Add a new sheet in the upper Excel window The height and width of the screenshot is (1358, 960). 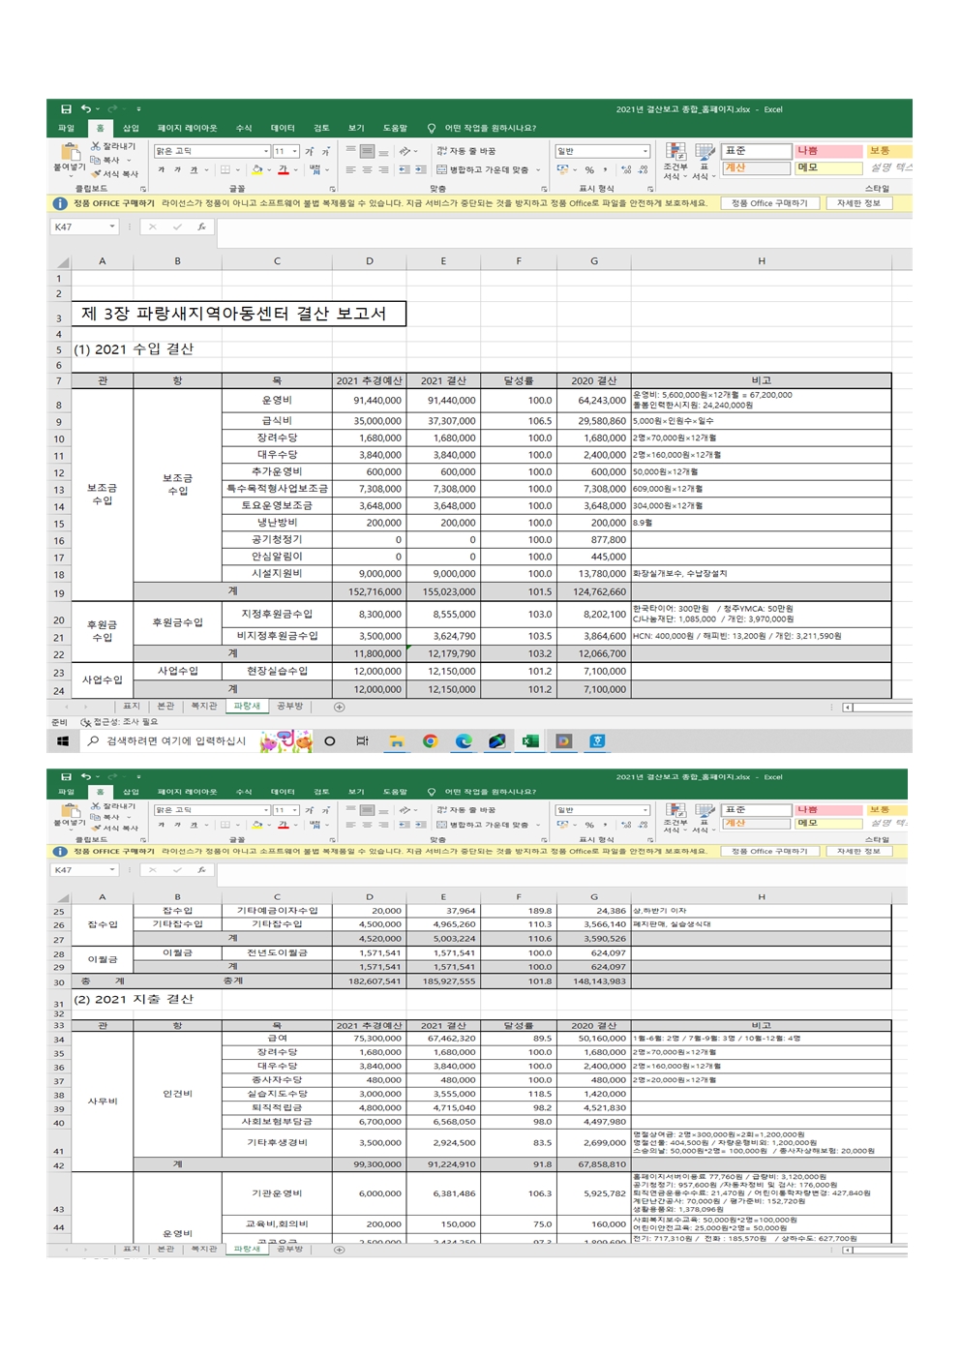click(339, 707)
